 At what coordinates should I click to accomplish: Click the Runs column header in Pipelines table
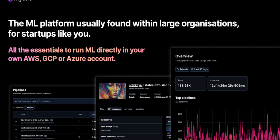(x=80, y=115)
